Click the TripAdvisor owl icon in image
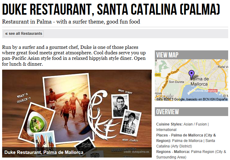230x160 pixels. 95,155
